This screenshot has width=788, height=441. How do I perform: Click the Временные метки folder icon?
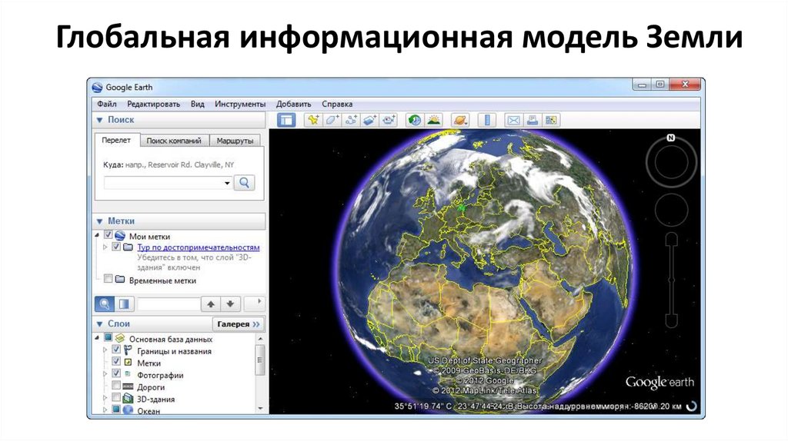(119, 280)
